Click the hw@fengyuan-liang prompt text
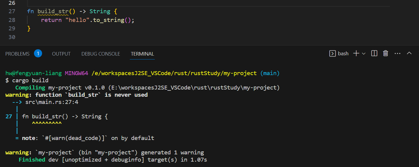This screenshot has height=167, width=419. [x=34, y=73]
